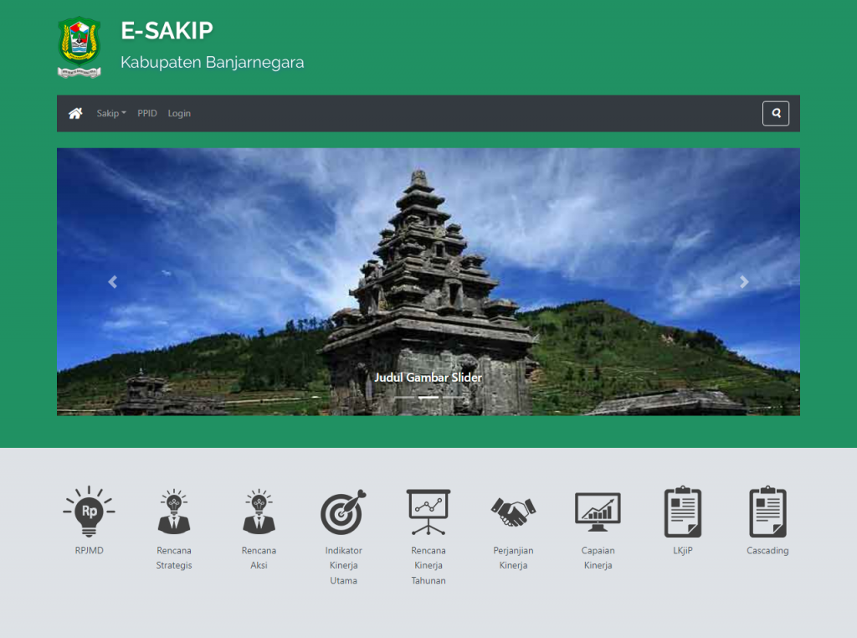The image size is (857, 638).
Task: Open the Cascading document icon
Action: [767, 511]
